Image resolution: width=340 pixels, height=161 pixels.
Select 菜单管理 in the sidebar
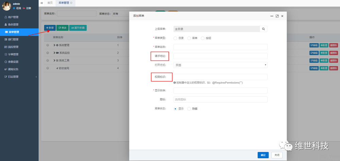pos(19,32)
